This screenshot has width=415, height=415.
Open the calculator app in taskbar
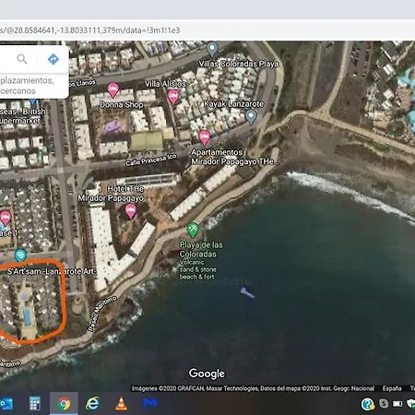point(35,403)
